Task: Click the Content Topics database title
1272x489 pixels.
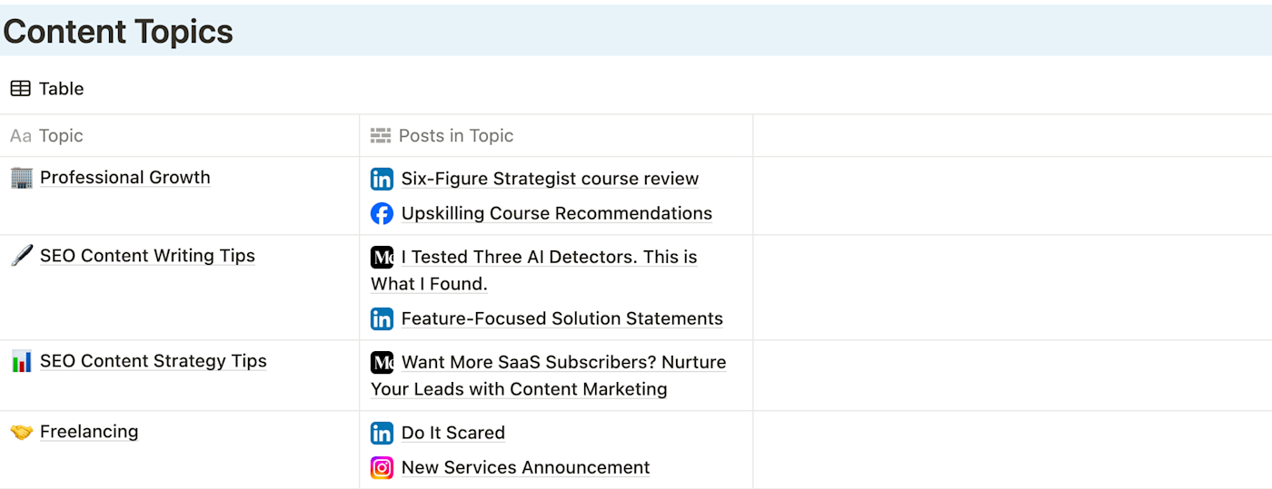Action: click(118, 32)
